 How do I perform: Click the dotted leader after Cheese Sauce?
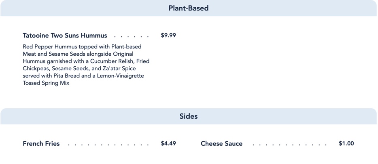tap(289, 145)
